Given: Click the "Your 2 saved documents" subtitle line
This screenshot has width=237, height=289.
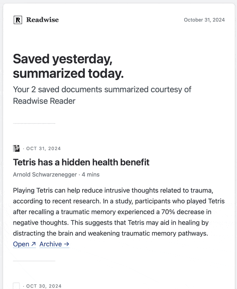Looking at the screenshot, I should coord(102,89).
